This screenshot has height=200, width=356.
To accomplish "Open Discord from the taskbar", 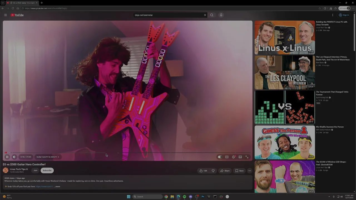I will [191, 197].
